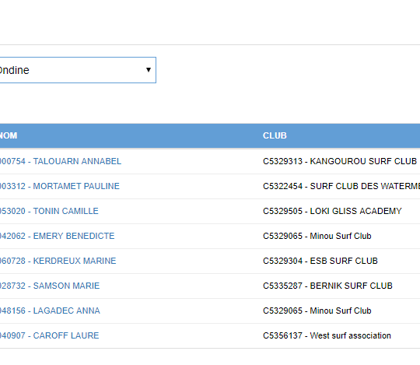Select C5329313 - KANGOUROU SURF CLUB cell
This screenshot has height=365, width=420.
coord(340,161)
